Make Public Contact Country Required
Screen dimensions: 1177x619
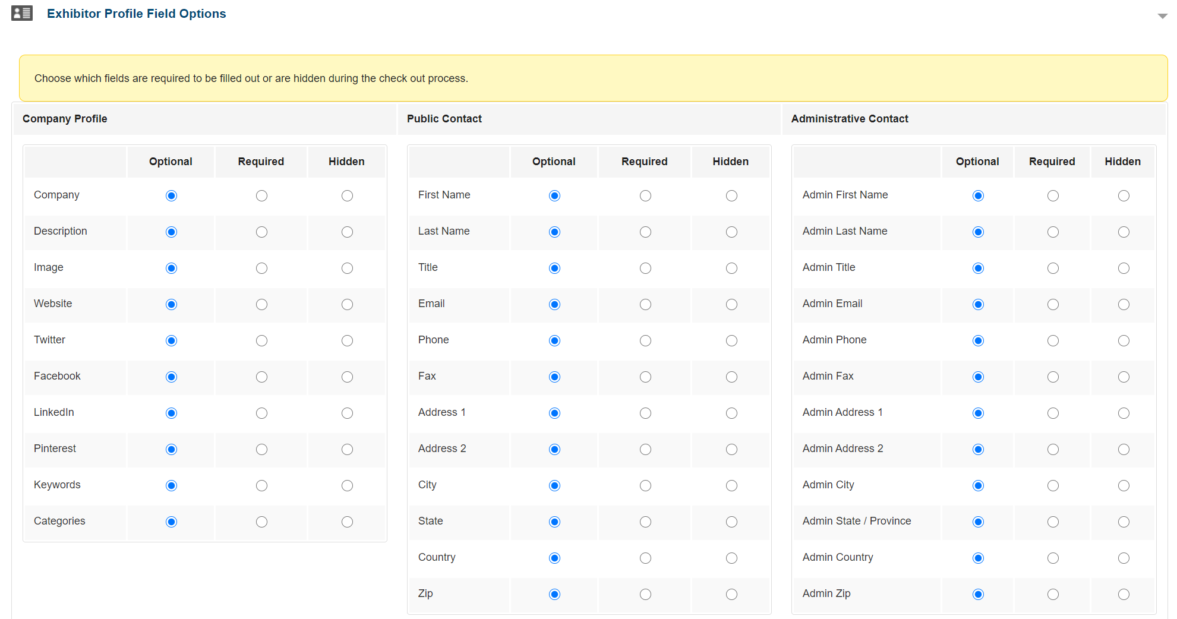pos(645,558)
